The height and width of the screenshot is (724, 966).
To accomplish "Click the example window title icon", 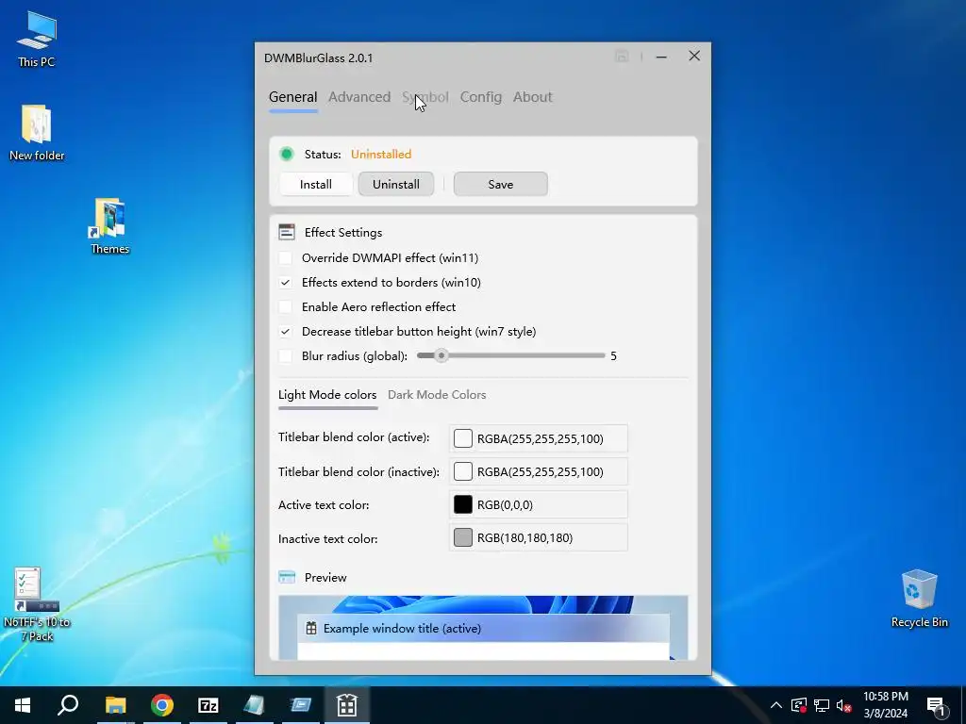I will tap(311, 629).
